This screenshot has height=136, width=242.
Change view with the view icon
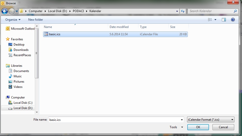coord(210,20)
